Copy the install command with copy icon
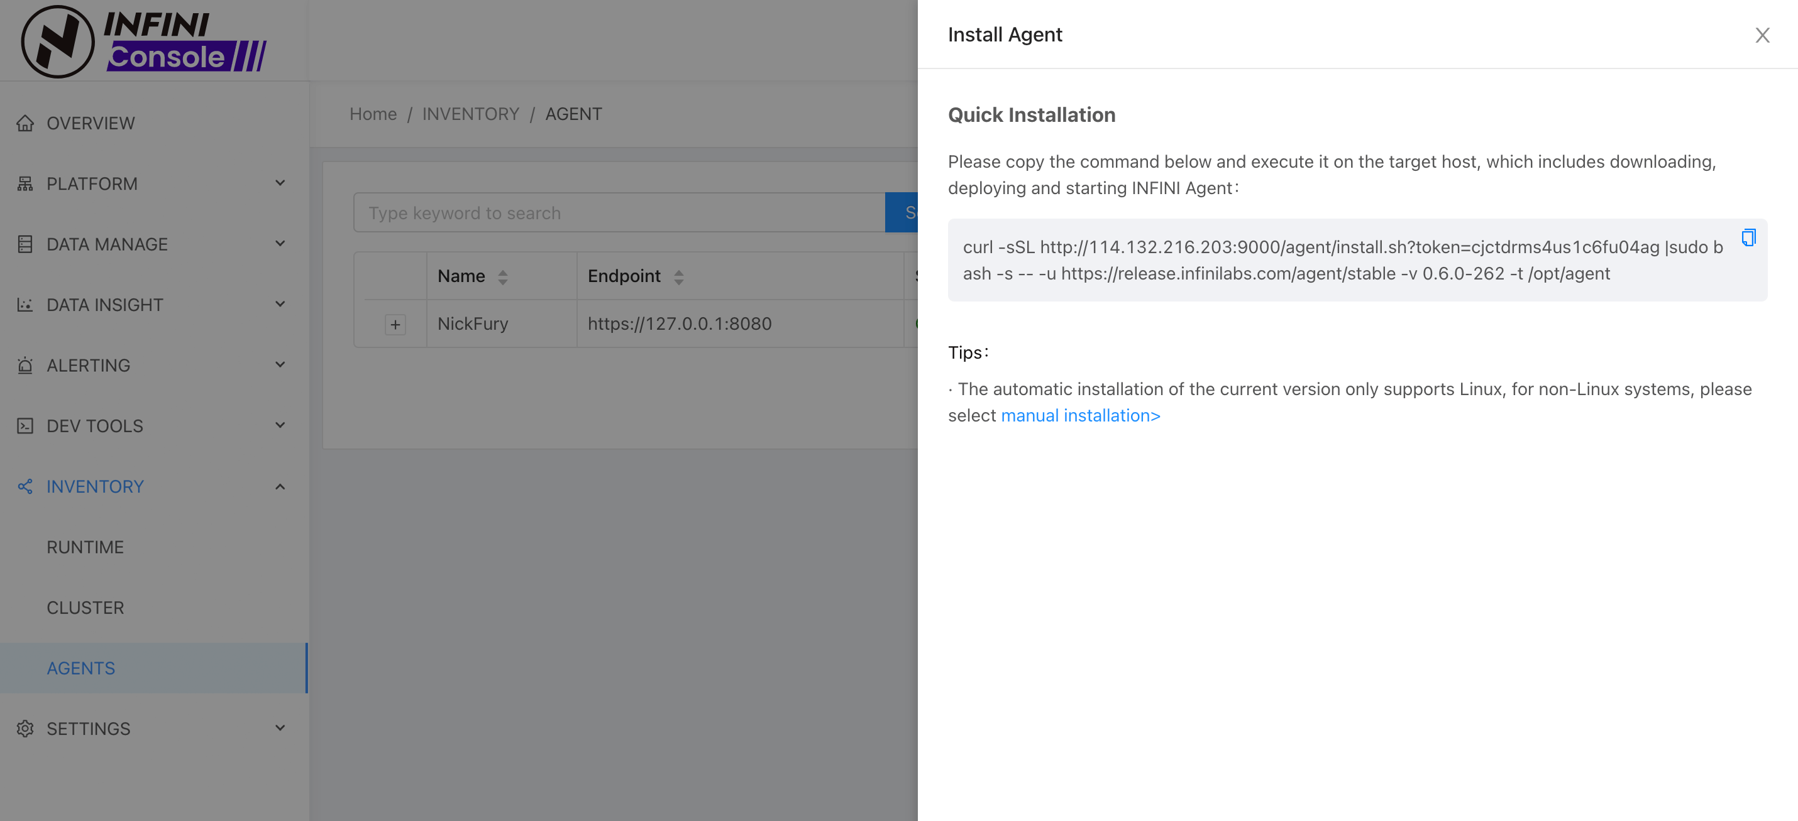Image resolution: width=1798 pixels, height=821 pixels. (1748, 238)
